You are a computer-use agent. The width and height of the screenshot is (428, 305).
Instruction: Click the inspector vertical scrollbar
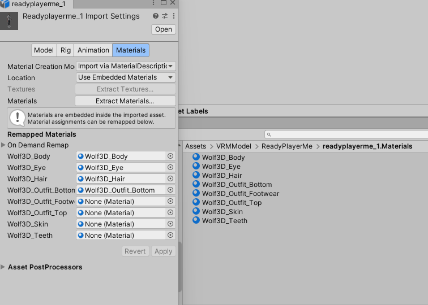(x=180, y=267)
